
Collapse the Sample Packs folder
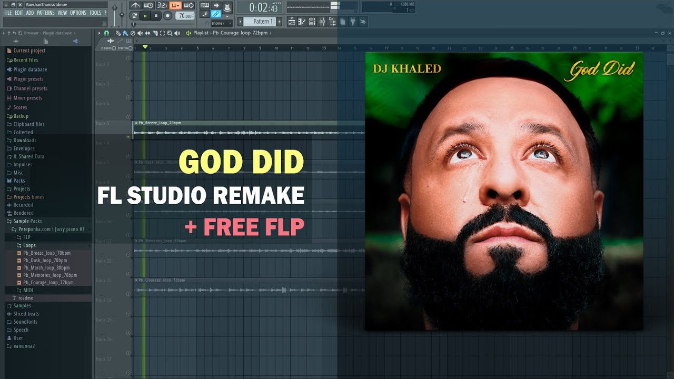(27, 221)
